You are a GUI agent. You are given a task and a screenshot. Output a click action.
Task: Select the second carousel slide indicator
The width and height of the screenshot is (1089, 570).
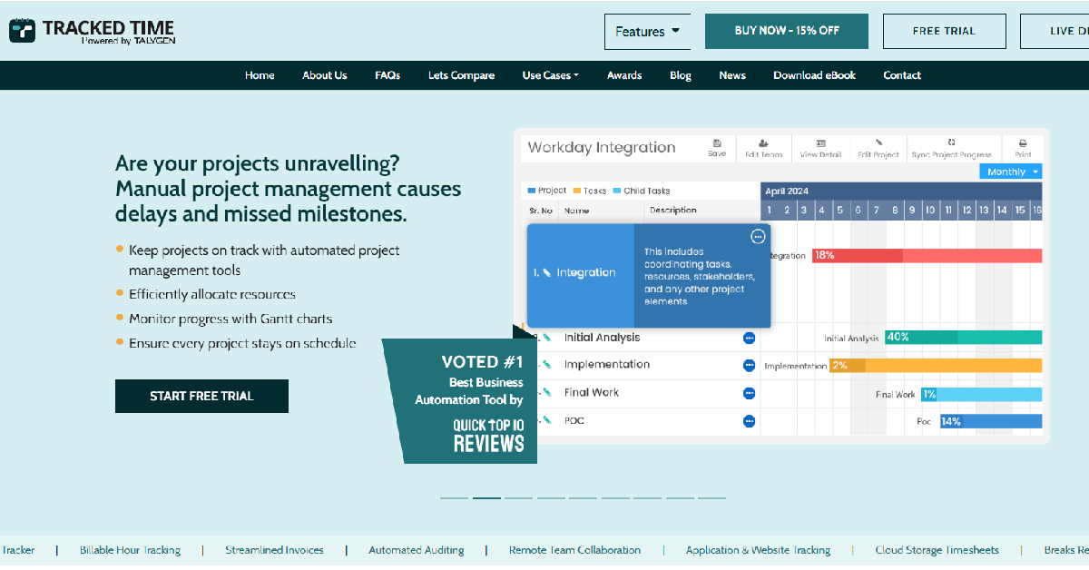coord(486,497)
